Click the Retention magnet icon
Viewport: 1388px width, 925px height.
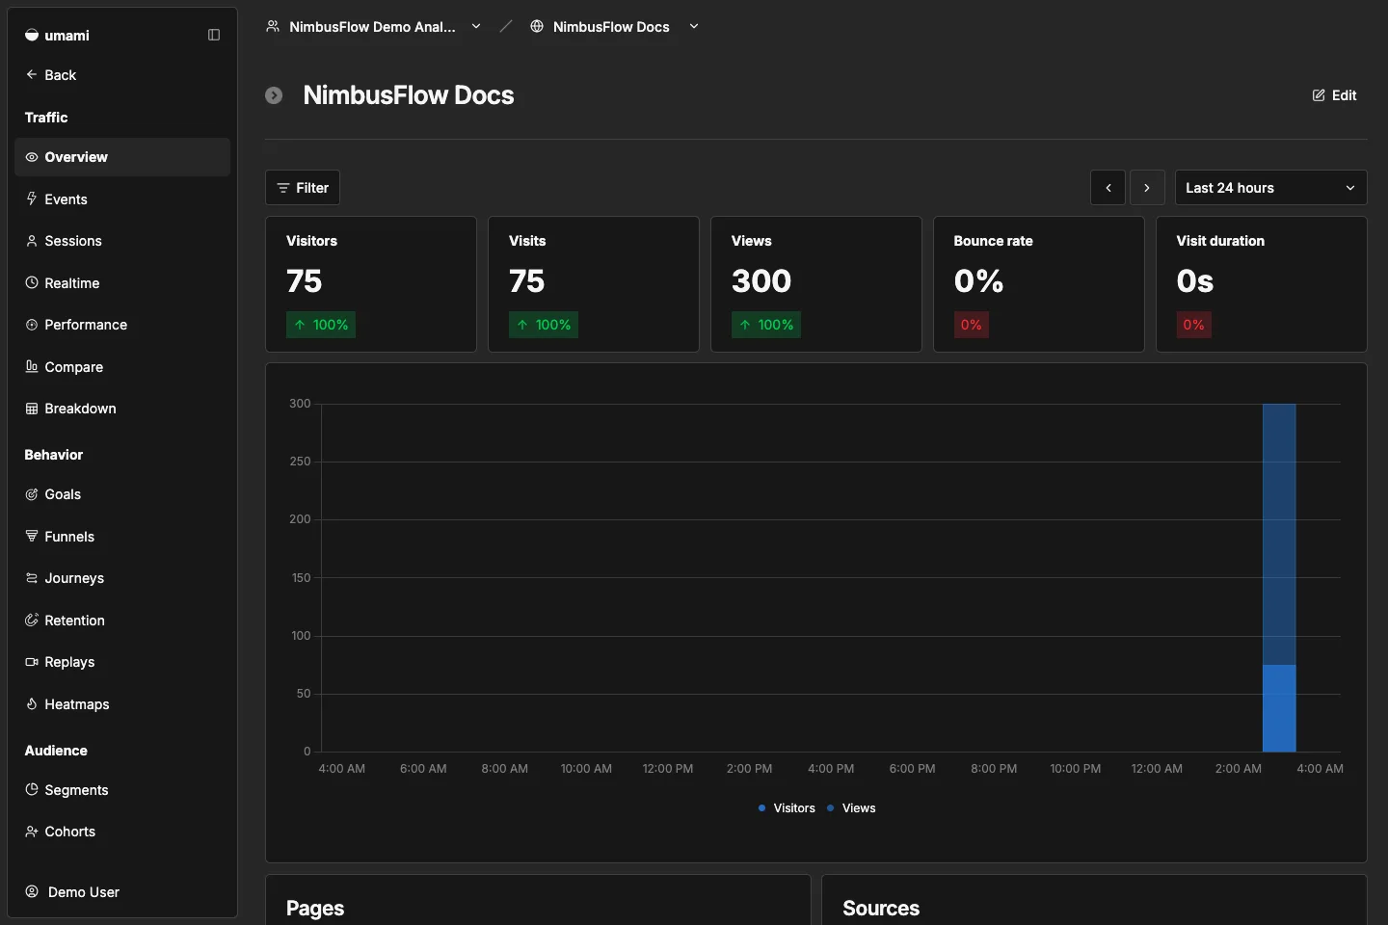(32, 620)
